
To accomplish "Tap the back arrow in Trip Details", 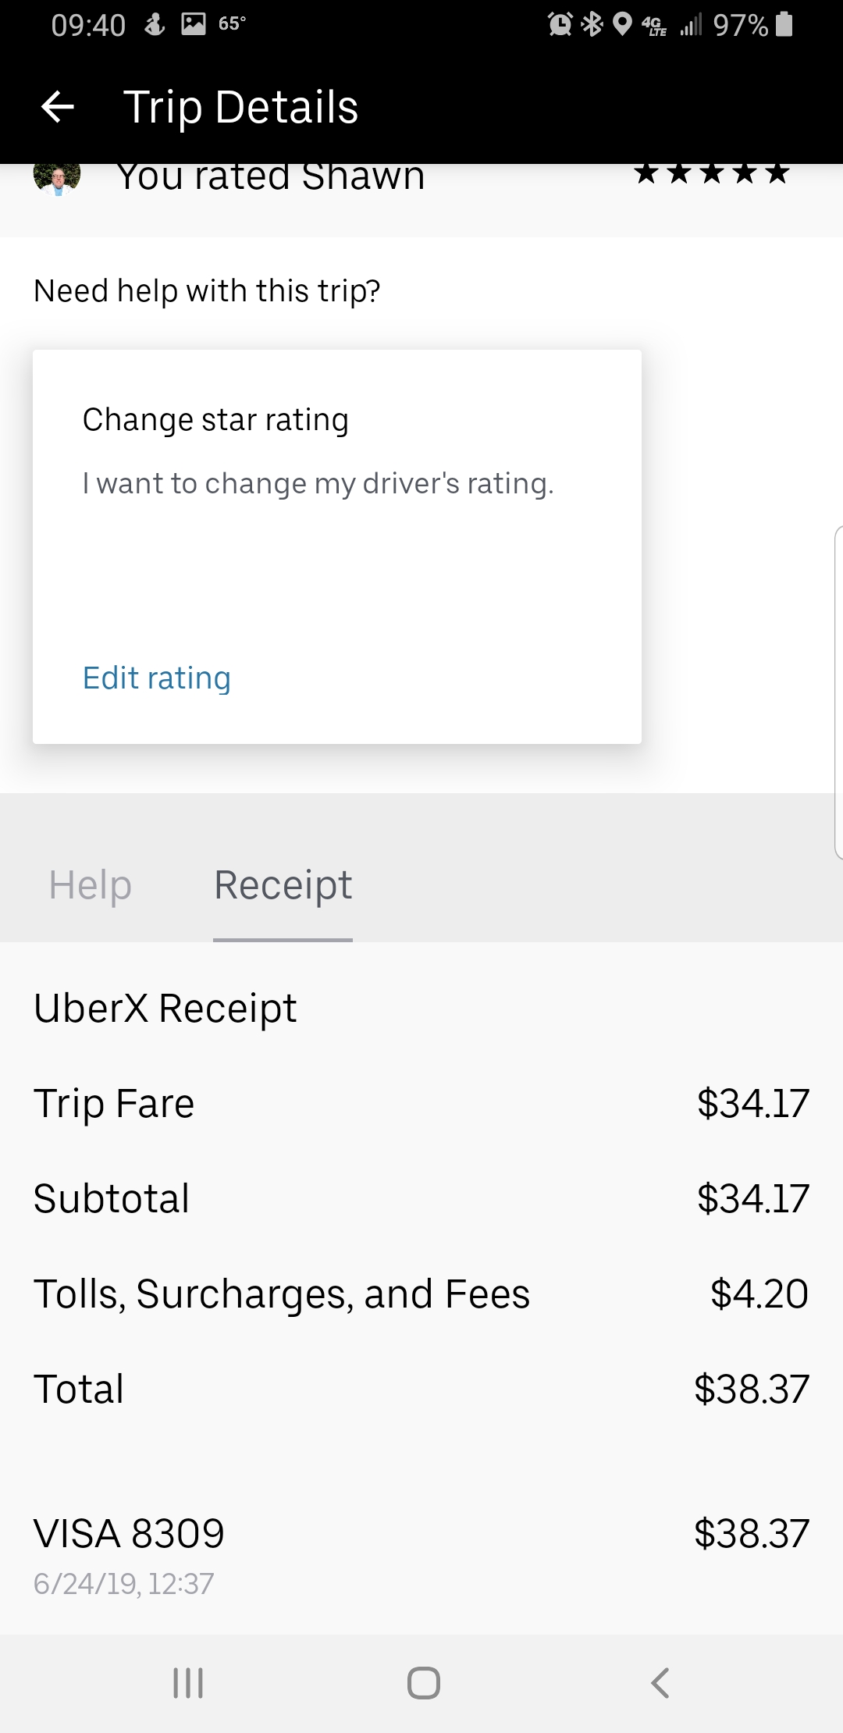I will pyautogui.click(x=57, y=107).
